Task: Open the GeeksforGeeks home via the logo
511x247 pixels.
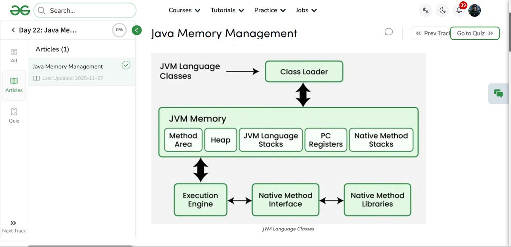Action: [x=20, y=10]
